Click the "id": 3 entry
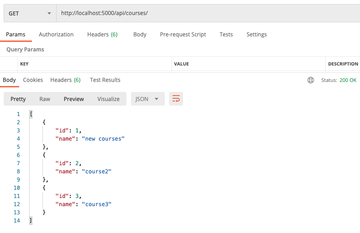This screenshot has height=233, width=360. pos(68,196)
